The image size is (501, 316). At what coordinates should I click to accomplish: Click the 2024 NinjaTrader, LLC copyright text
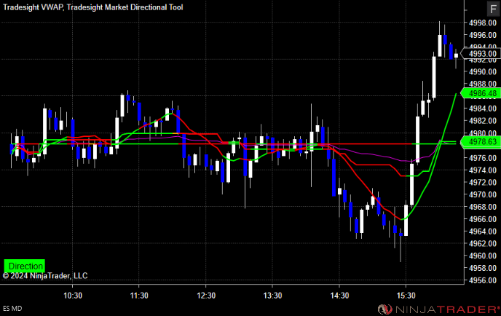(x=45, y=276)
